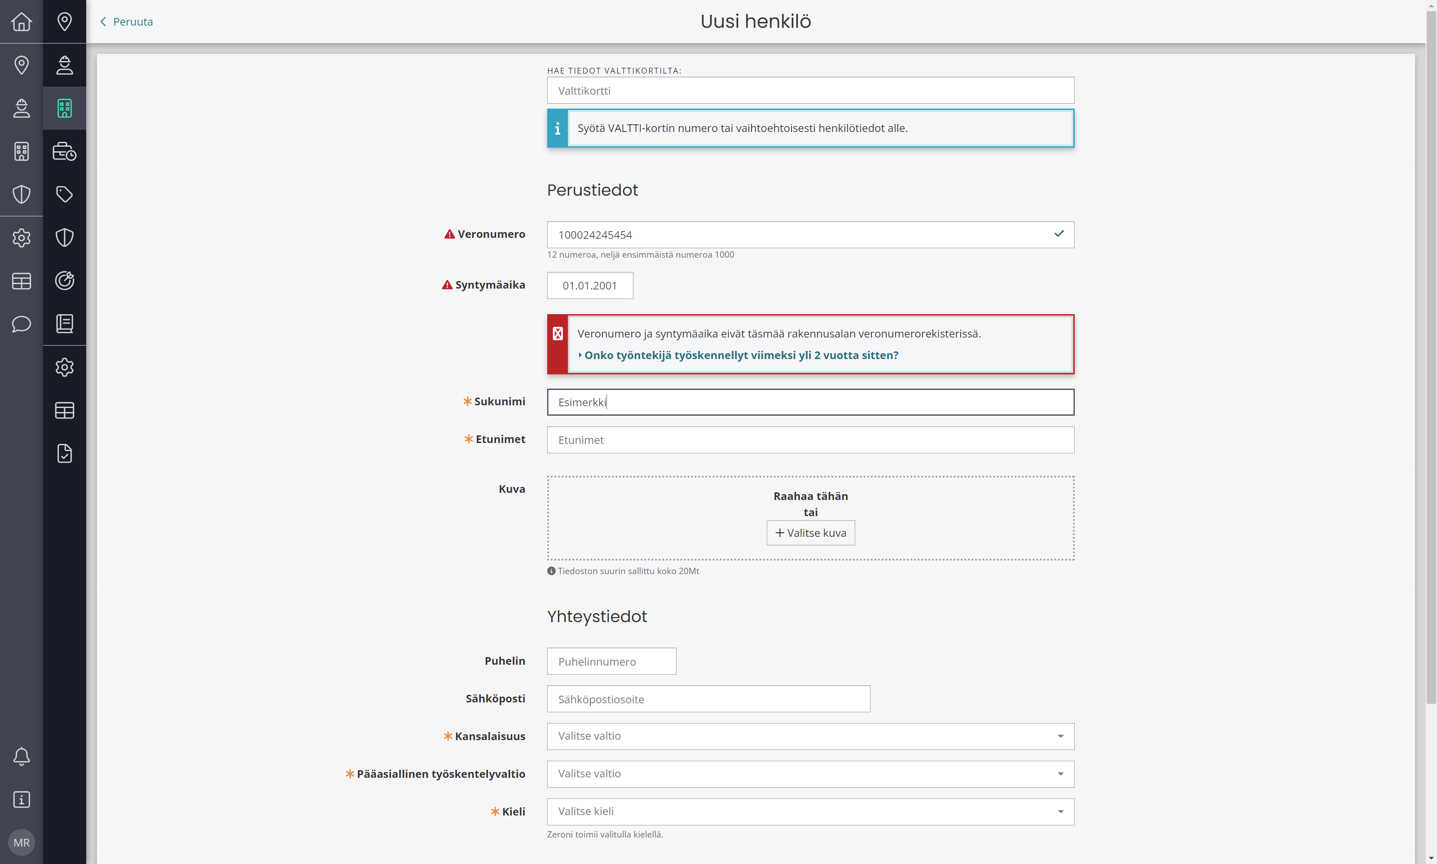This screenshot has width=1437, height=864.
Task: Click the scrollbar down arrow
Action: click(1431, 859)
